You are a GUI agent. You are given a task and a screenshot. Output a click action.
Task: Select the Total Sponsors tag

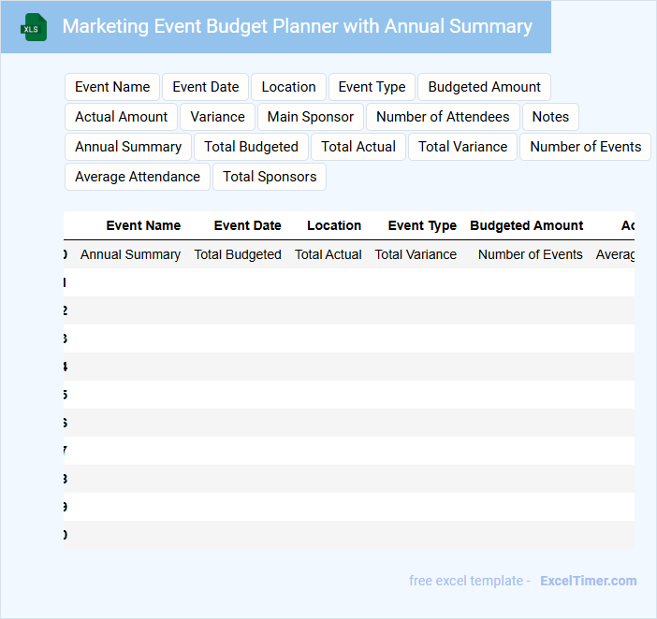pyautogui.click(x=270, y=177)
